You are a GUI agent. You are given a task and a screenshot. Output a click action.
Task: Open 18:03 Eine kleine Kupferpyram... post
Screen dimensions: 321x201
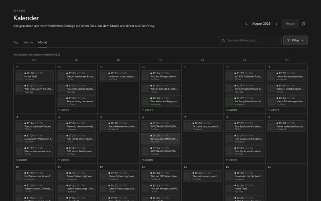[x=160, y=101]
